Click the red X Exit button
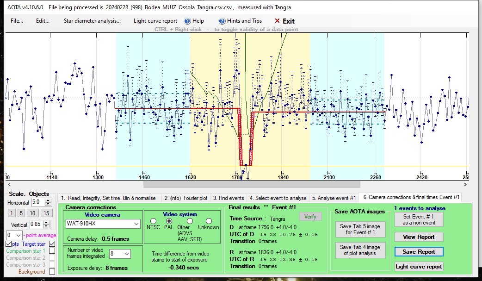This screenshot has height=281, width=482. (x=284, y=21)
